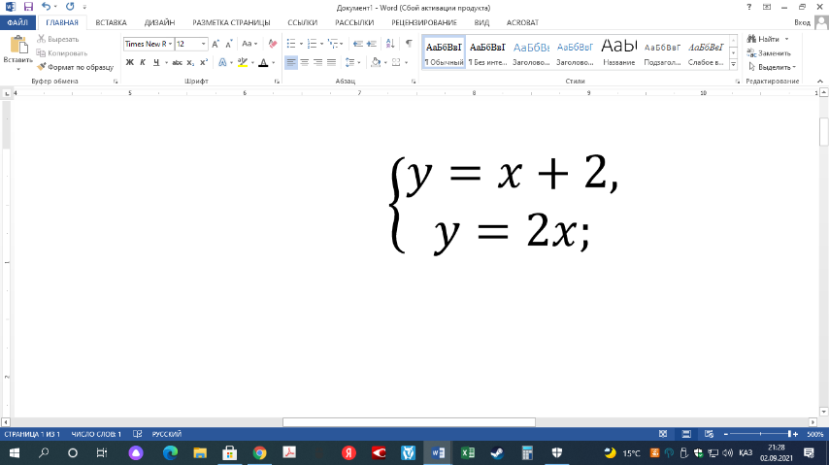Toggle bold (Ж) formatting

pos(129,62)
